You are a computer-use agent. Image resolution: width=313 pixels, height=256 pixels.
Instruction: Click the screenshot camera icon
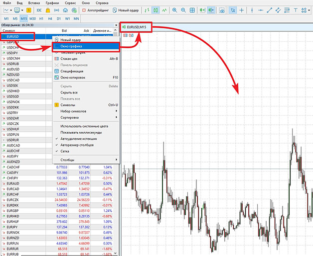click(222, 10)
